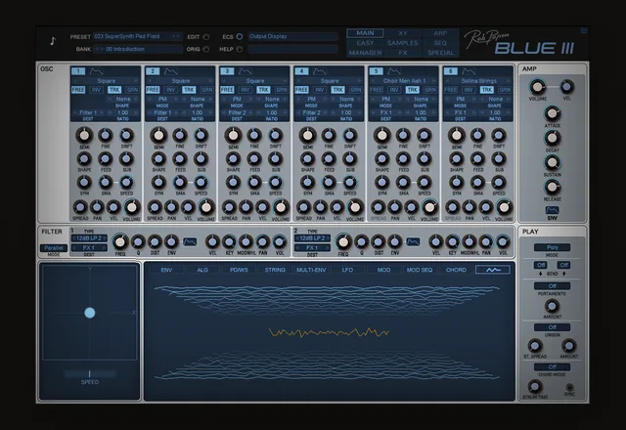
Task: Open oscillator 6 envelope curve icon
Action: tap(469, 71)
